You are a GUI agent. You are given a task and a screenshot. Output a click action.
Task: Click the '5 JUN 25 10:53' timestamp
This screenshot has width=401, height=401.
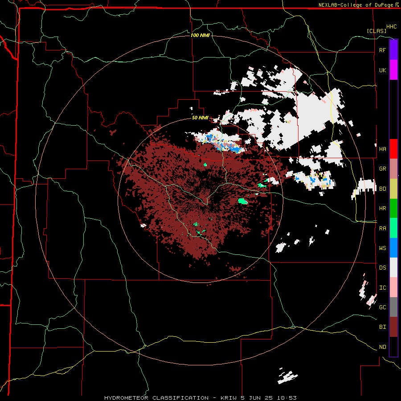[269, 398]
